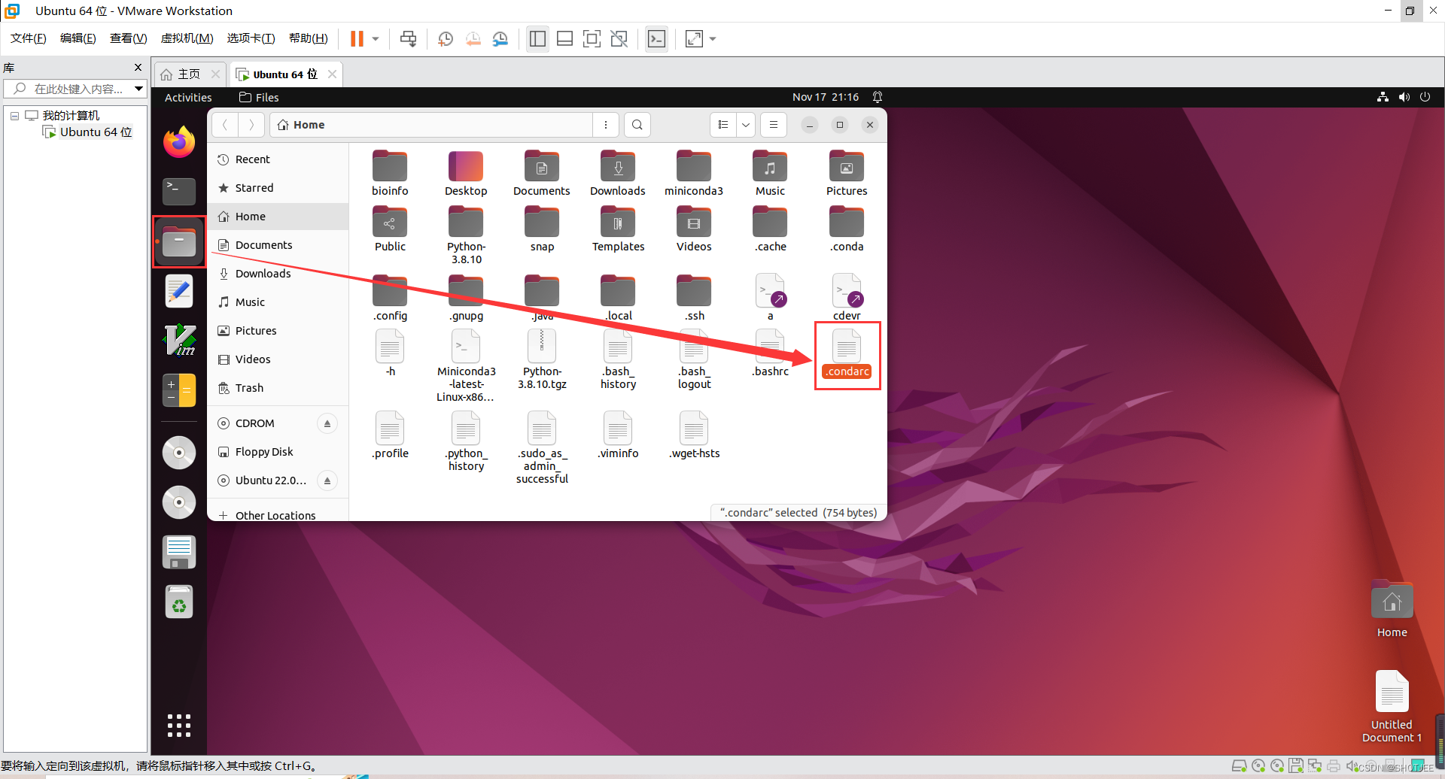This screenshot has width=1445, height=779.
Task: Open the 编辑(E) menu
Action: (x=78, y=38)
